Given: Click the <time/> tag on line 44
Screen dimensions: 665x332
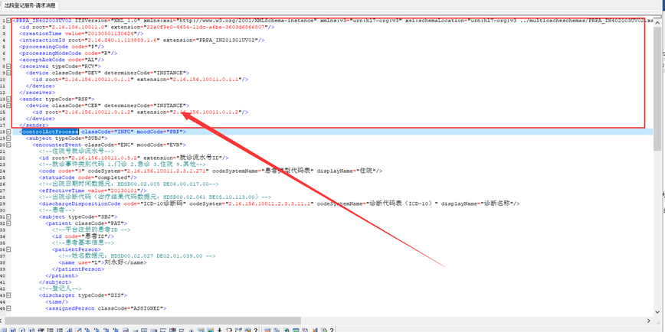Looking at the screenshot, I should [x=57, y=302].
